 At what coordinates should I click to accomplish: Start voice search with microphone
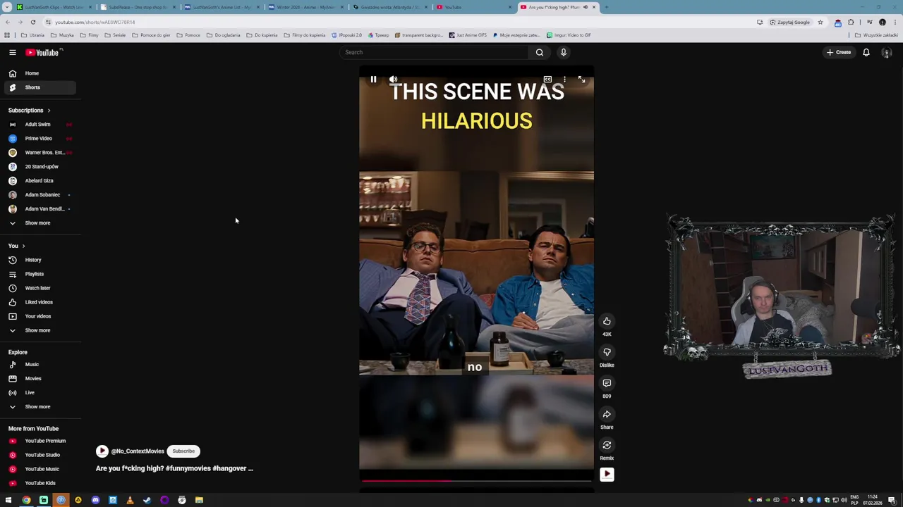coord(564,52)
